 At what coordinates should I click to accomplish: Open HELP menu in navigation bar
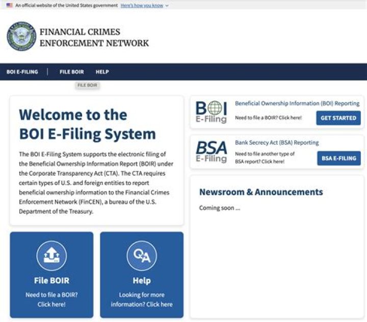(102, 72)
